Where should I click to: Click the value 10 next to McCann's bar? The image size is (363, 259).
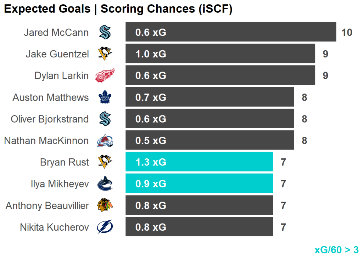coord(347,33)
